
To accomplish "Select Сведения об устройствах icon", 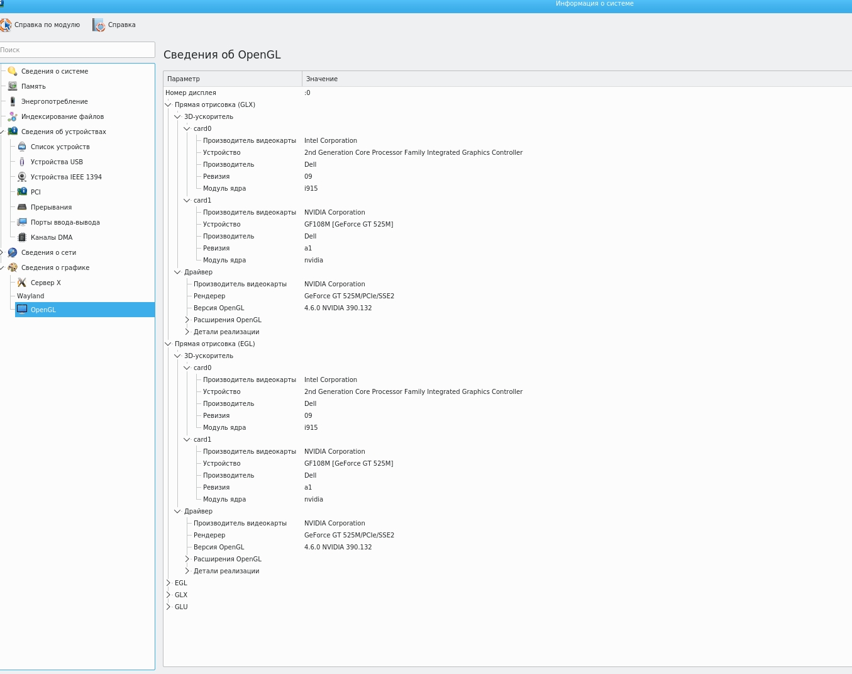I will tap(13, 132).
